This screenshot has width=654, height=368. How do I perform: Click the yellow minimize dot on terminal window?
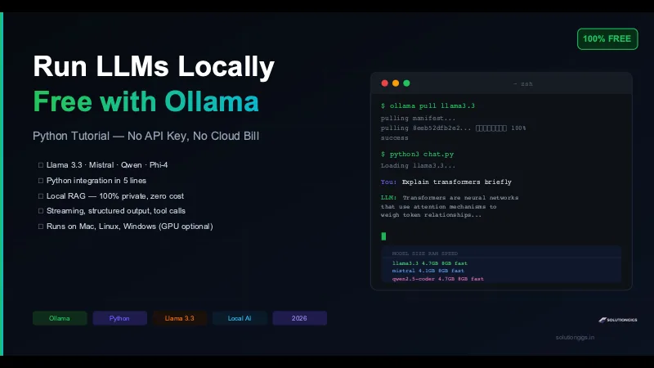396,83
